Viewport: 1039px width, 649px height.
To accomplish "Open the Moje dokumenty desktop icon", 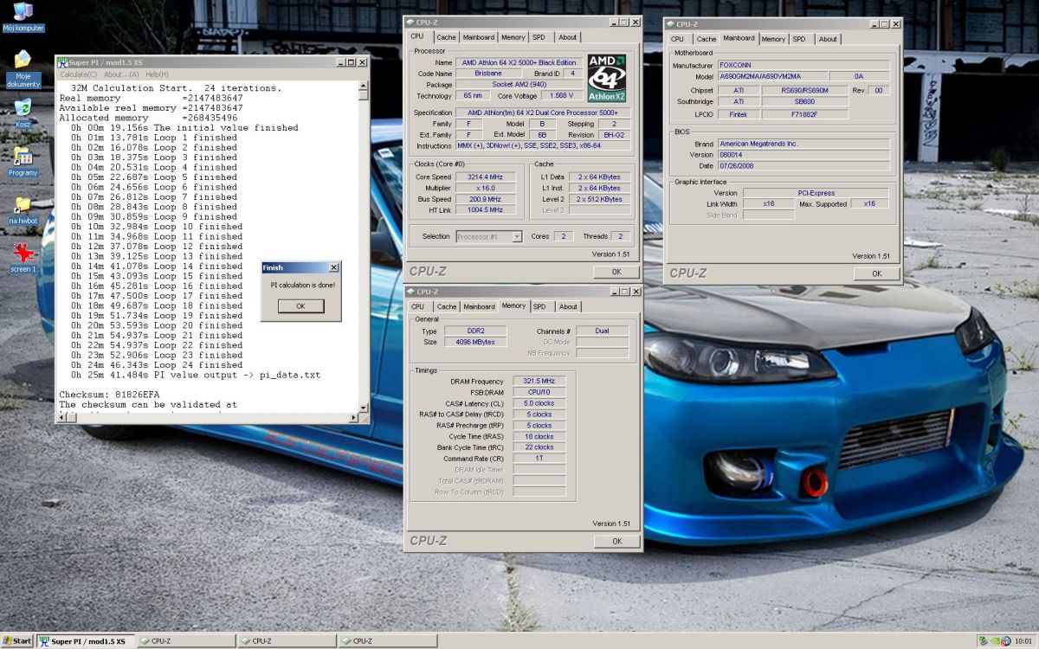I will [23, 69].
